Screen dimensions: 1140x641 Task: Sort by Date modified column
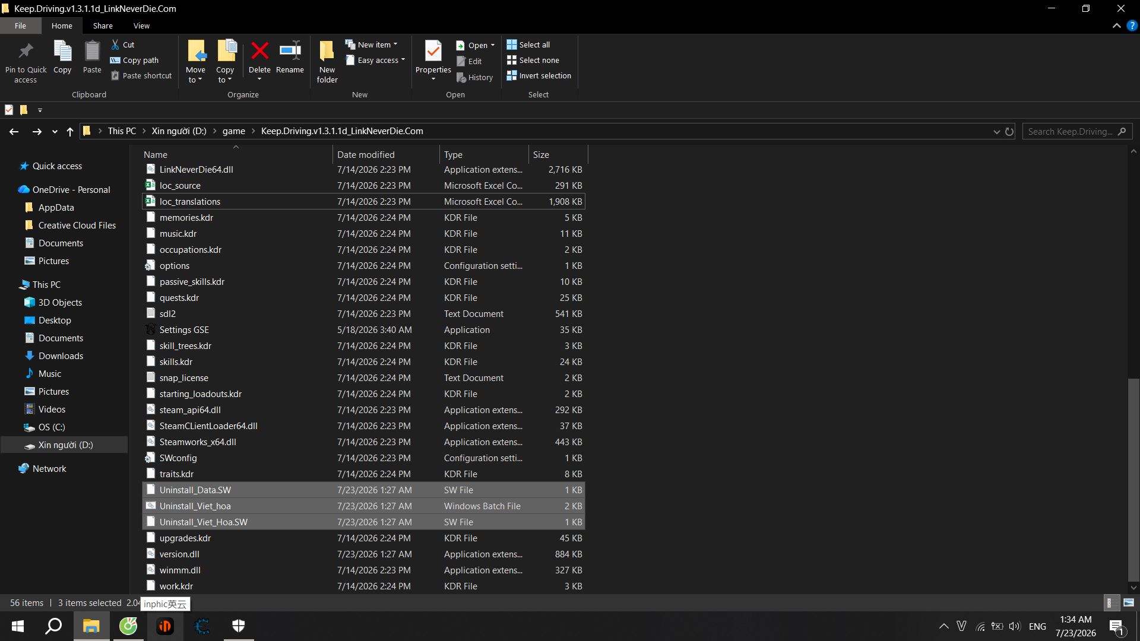tap(386, 154)
